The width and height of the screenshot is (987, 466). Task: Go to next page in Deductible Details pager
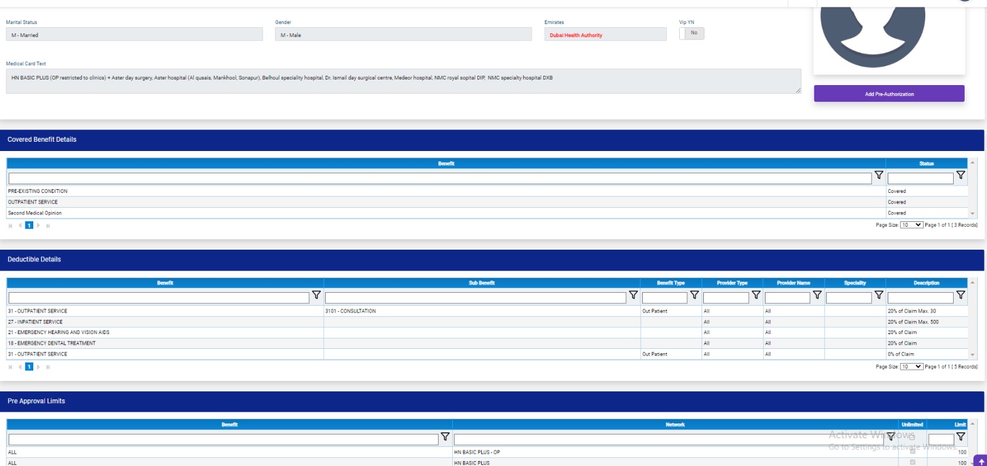pyautogui.click(x=38, y=367)
